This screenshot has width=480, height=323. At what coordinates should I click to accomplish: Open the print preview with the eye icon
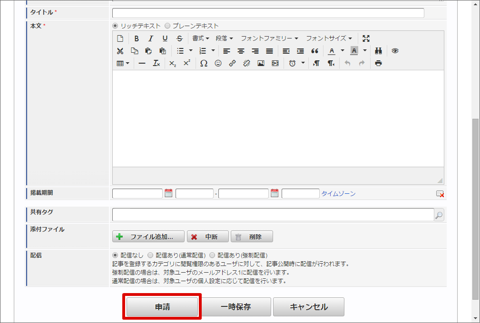pos(395,51)
